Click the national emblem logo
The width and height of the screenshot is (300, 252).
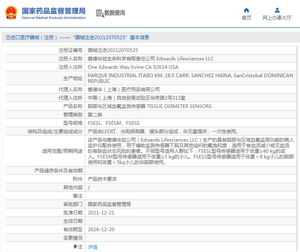pyautogui.click(x=11, y=13)
